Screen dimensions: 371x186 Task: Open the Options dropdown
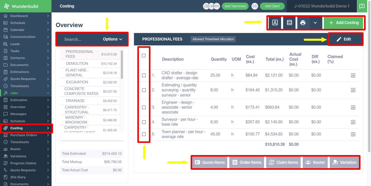coord(112,39)
